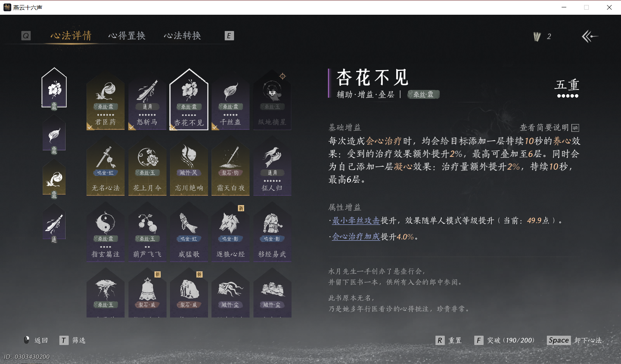Viewport: 621px width, 364px height.
Task: Click the 返回 back button
Action: (36, 340)
